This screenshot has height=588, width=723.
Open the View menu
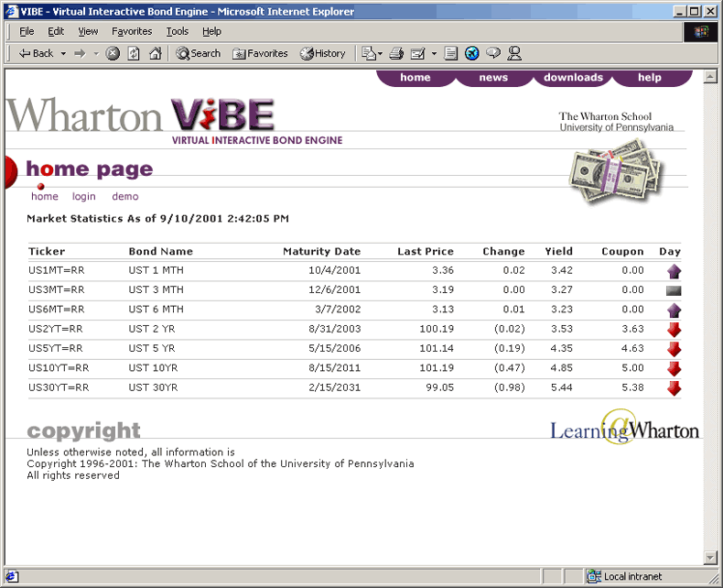click(x=88, y=31)
